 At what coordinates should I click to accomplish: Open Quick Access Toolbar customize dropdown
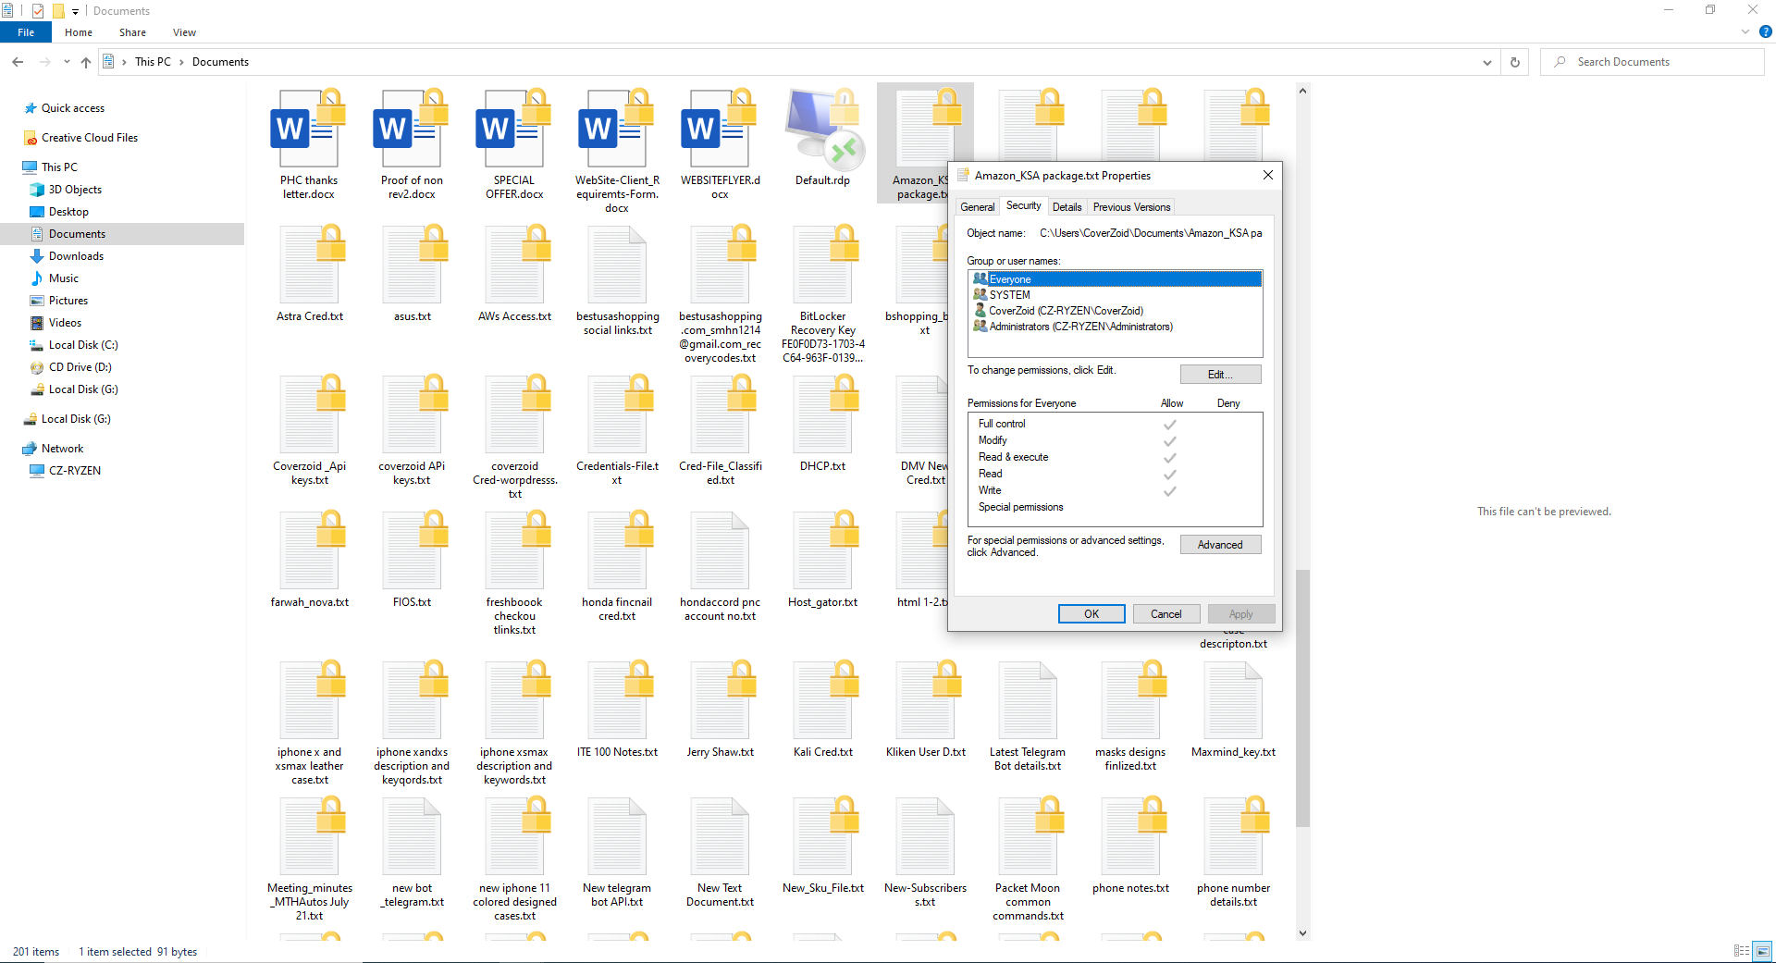75,11
